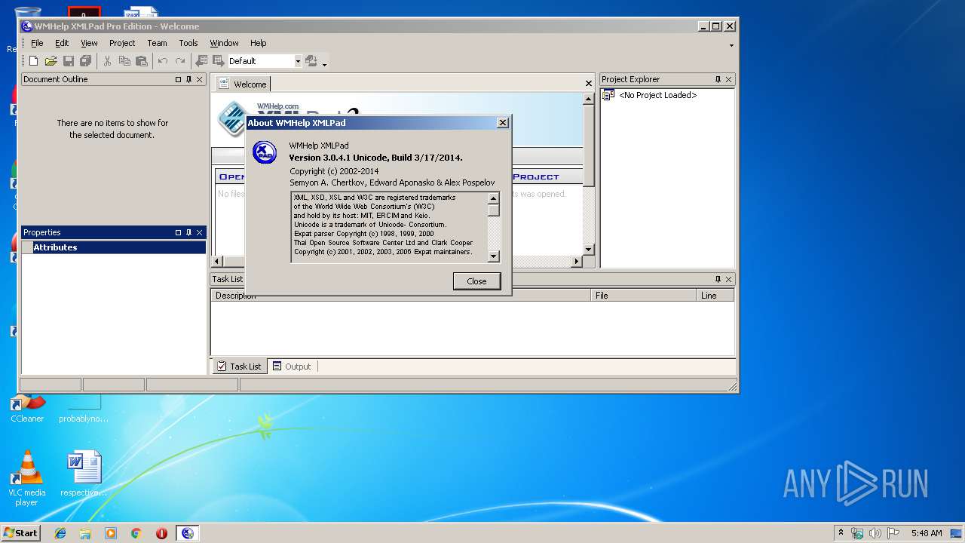Open the Help menu

click(259, 43)
